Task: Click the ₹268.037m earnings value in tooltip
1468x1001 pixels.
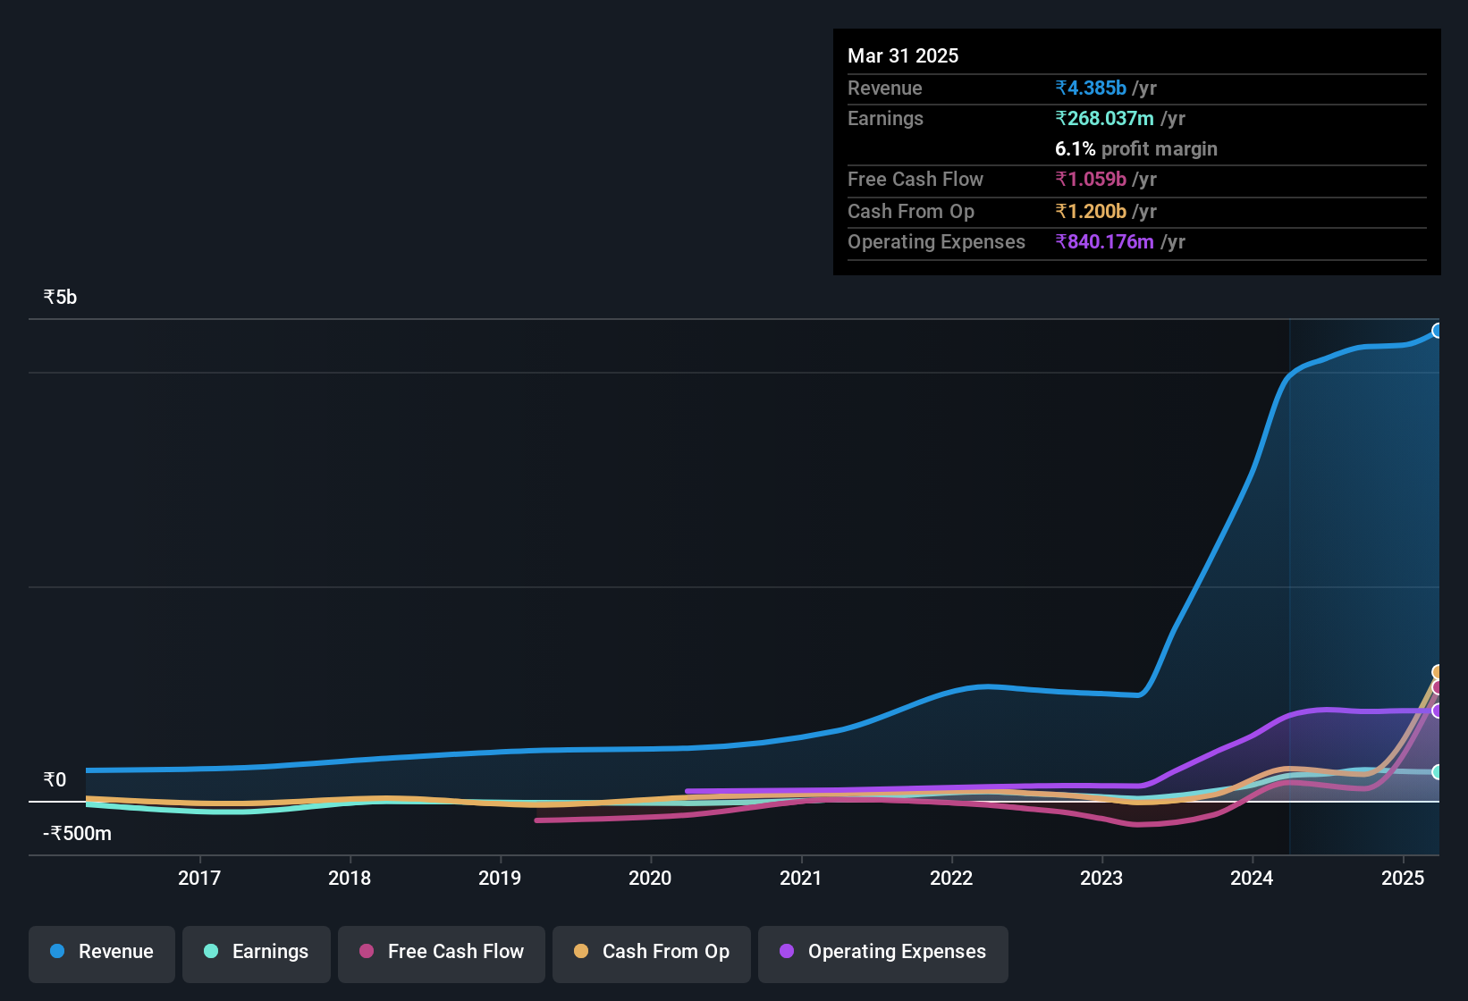Action: [x=1104, y=118]
